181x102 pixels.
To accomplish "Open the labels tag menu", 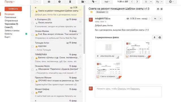I will [x=94, y=2].
